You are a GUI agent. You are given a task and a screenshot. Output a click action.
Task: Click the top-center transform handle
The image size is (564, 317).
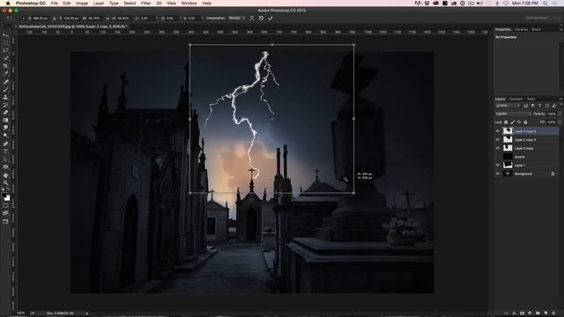click(272, 45)
